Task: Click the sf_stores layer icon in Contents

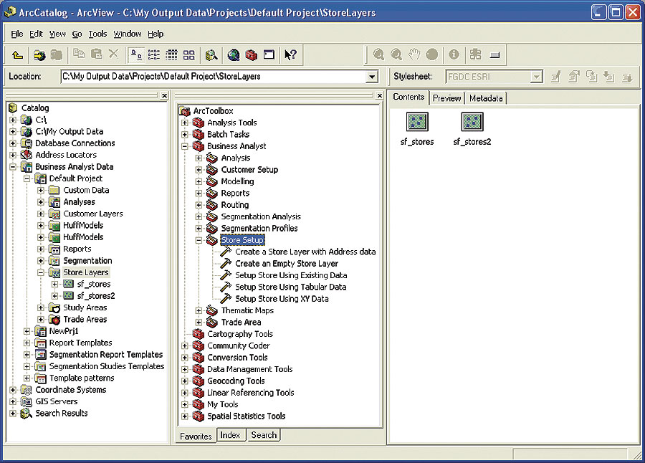Action: pos(417,122)
